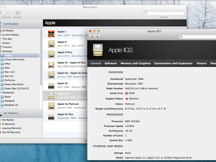Screen dimensions: 216x162
Task: Open the History tab in Apple IIGS window
Action: (202, 63)
